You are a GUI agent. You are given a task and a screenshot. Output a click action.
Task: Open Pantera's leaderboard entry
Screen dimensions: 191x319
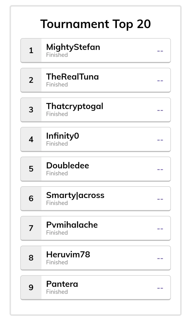coord(95,288)
